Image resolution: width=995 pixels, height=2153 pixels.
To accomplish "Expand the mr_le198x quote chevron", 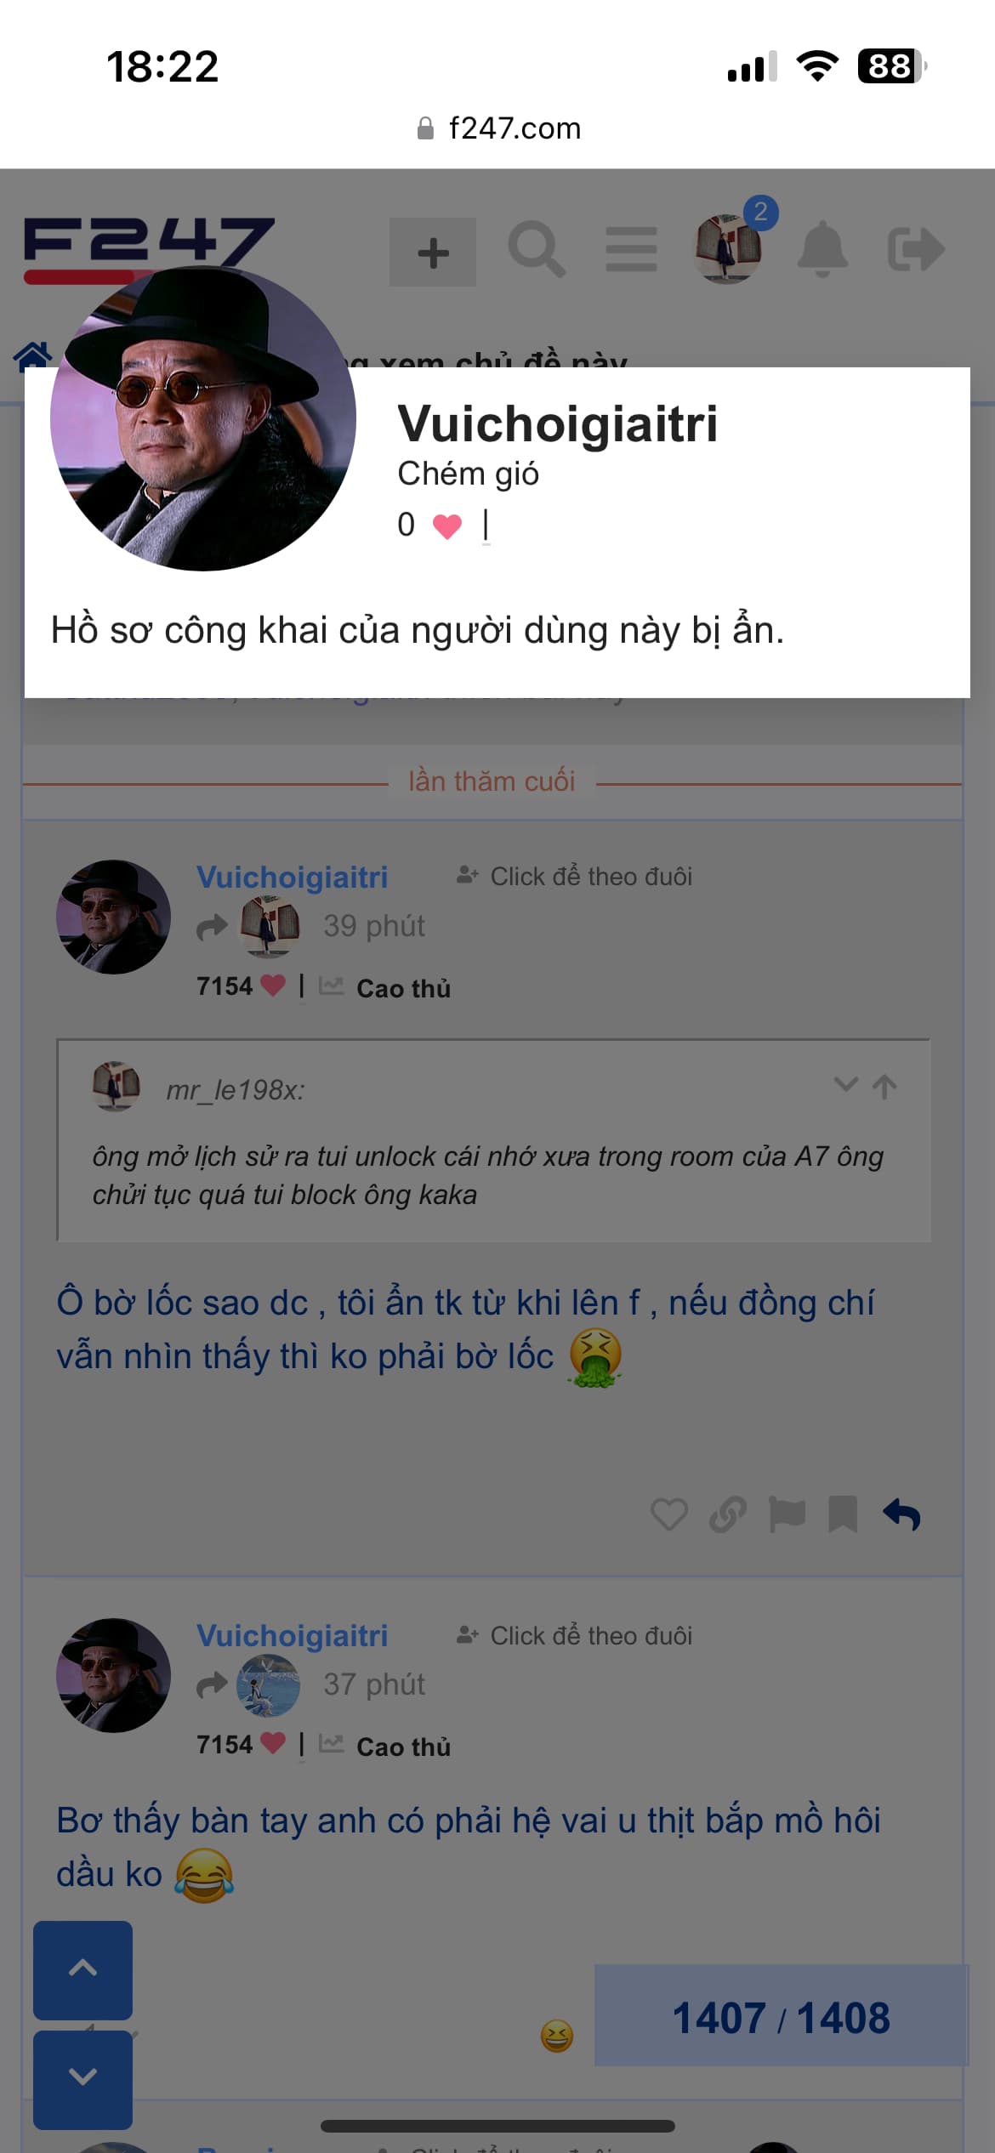I will 845,1084.
